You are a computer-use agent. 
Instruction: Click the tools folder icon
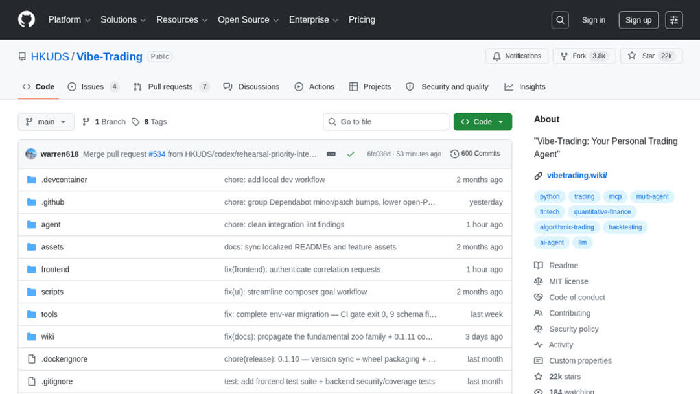click(x=31, y=314)
